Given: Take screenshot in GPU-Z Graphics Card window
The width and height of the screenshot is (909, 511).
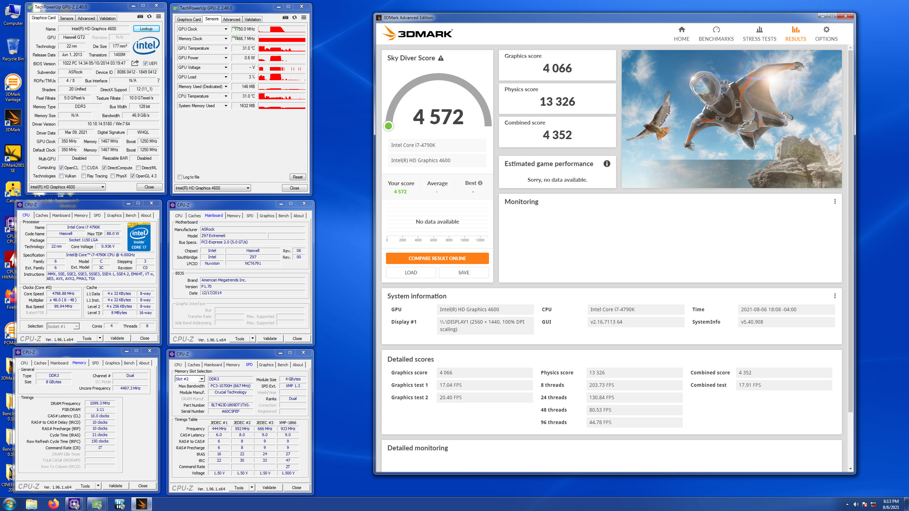Looking at the screenshot, I should click(140, 17).
